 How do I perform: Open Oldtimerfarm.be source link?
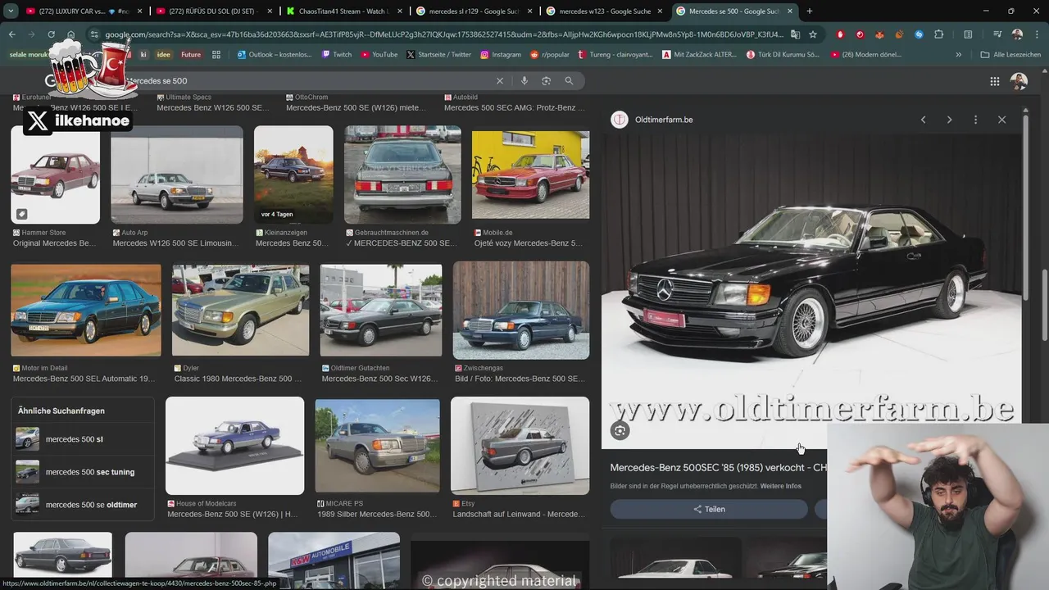[663, 120]
